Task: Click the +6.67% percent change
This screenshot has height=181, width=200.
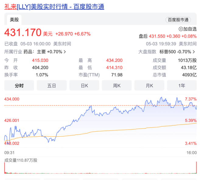Action: pos(82,34)
